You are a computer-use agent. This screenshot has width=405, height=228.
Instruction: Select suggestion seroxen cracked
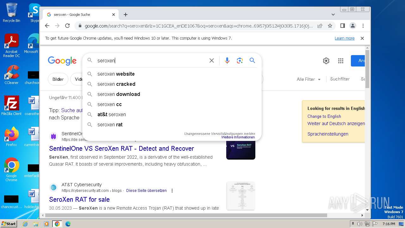click(172, 84)
